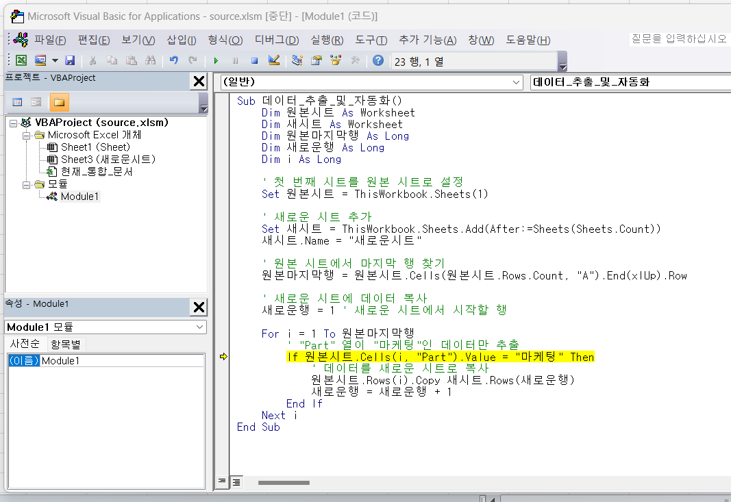Screen dimensions: 731x502
Task: Select Module1 in the project tree
Action: (x=79, y=197)
